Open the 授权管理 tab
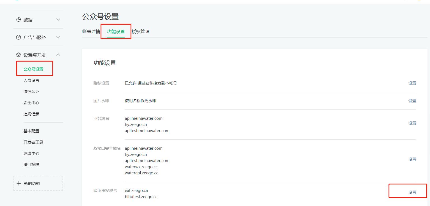This screenshot has width=430, height=206. tap(141, 32)
